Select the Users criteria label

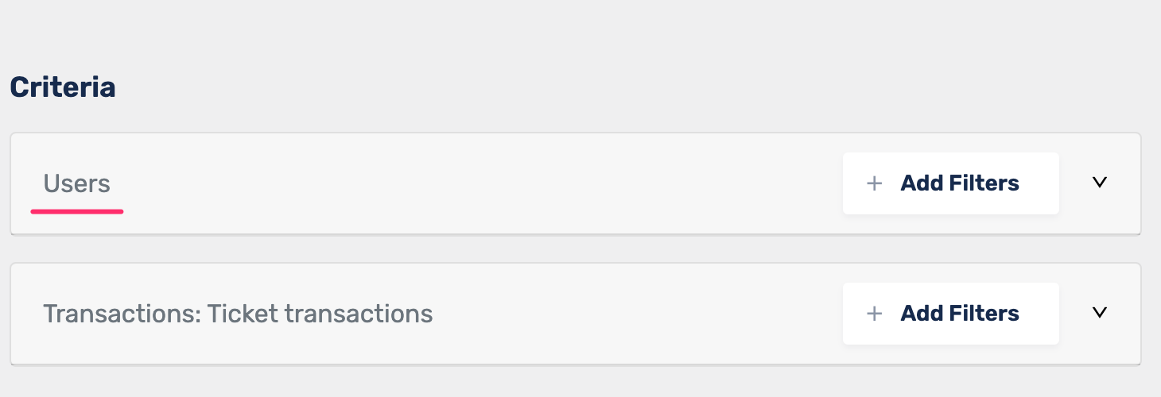coord(76,183)
